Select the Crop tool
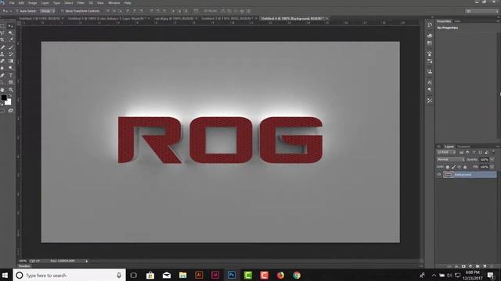501x281 pixels. point(2,40)
